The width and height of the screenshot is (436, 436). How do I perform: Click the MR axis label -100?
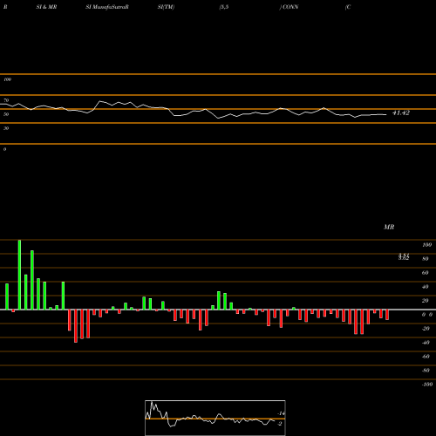tap(427, 385)
